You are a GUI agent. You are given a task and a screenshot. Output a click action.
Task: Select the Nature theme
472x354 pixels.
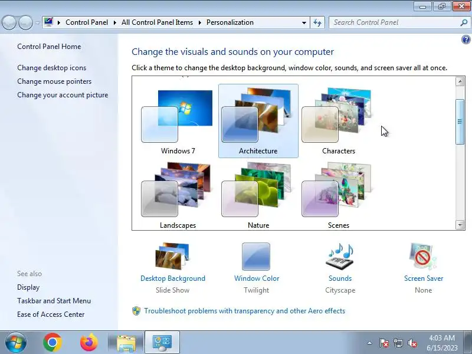click(258, 196)
